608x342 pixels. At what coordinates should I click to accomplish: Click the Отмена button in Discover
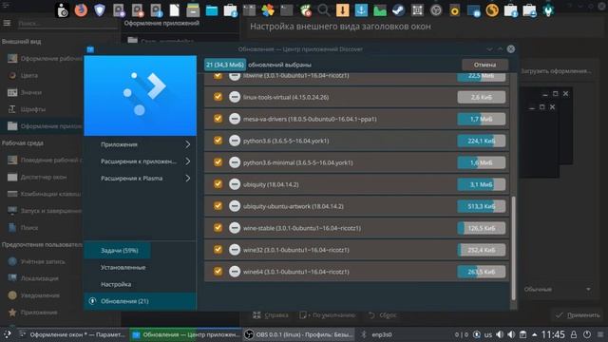[484, 65]
